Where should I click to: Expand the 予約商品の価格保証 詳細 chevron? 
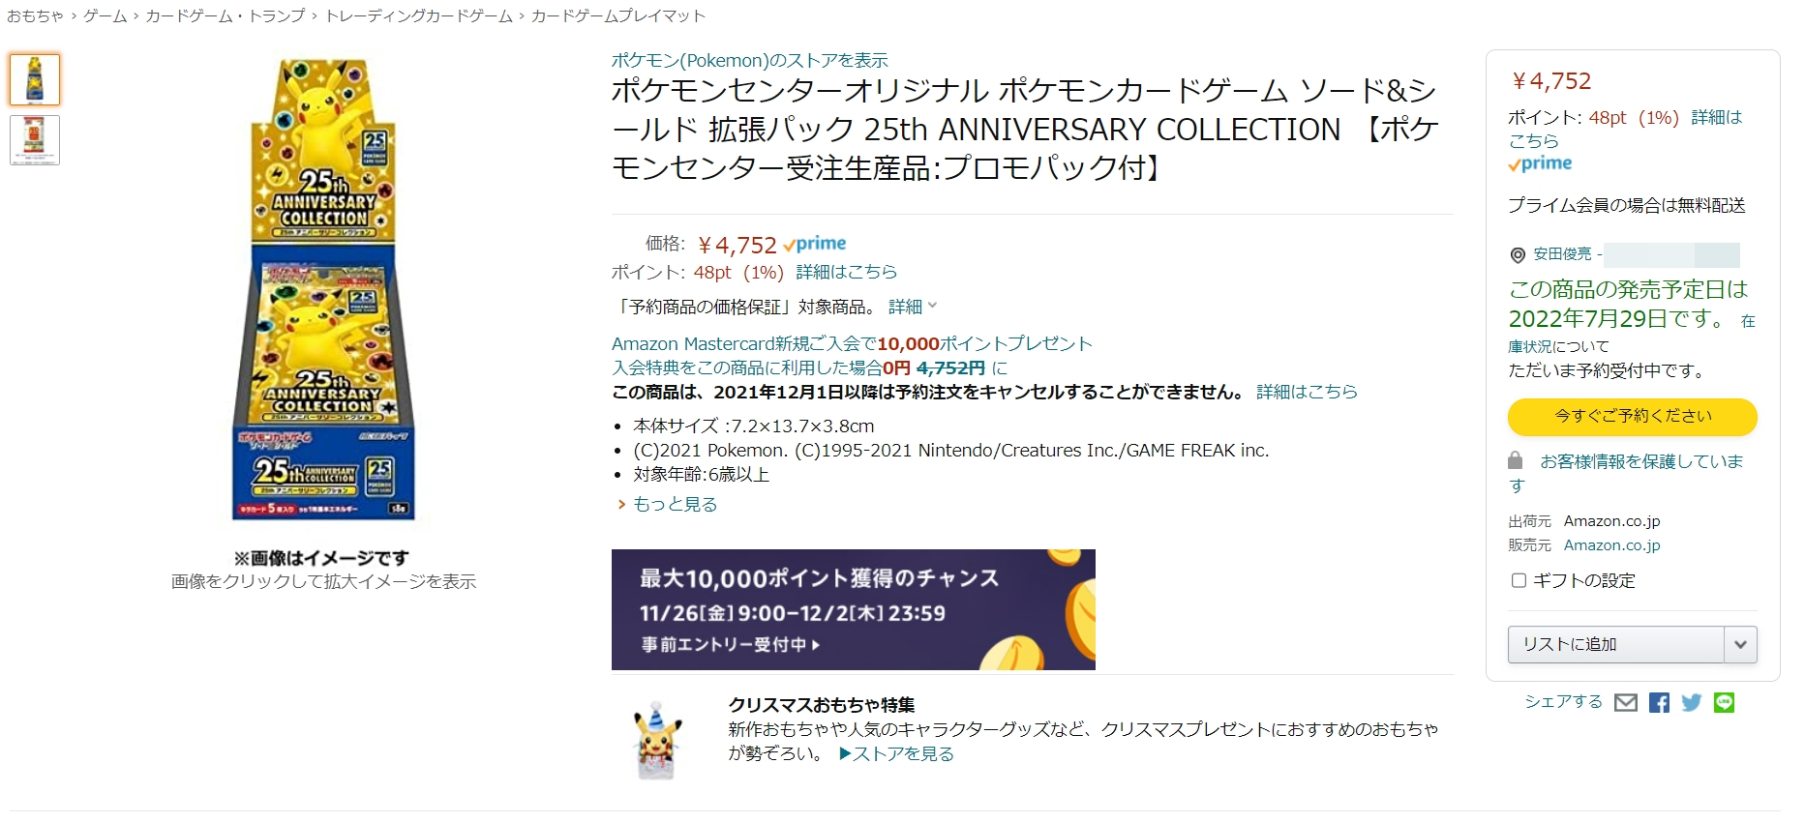tap(932, 306)
